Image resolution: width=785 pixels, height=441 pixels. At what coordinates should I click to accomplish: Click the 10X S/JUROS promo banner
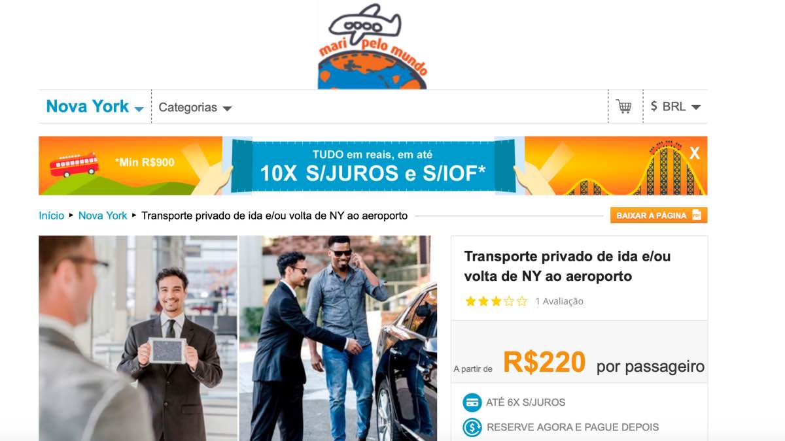coord(373,165)
